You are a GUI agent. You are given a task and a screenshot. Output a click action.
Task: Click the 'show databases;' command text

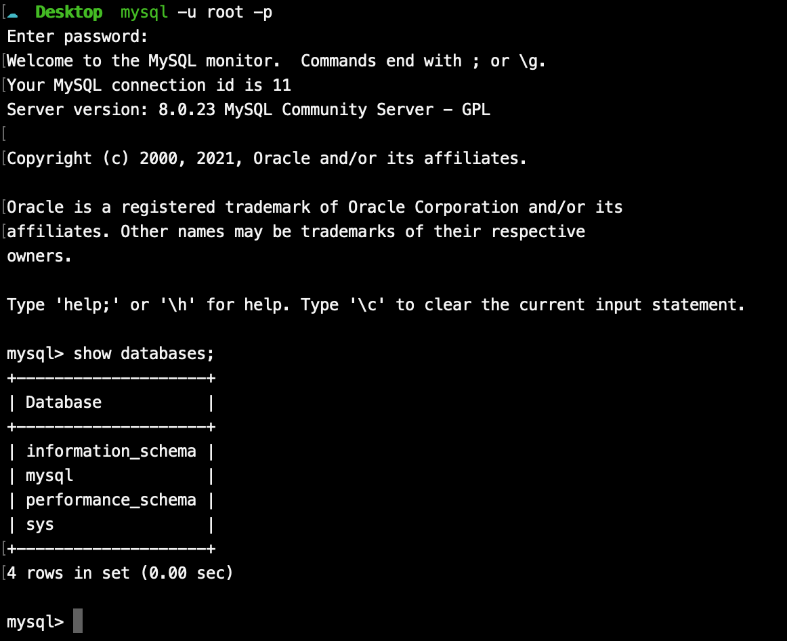pyautogui.click(x=144, y=354)
